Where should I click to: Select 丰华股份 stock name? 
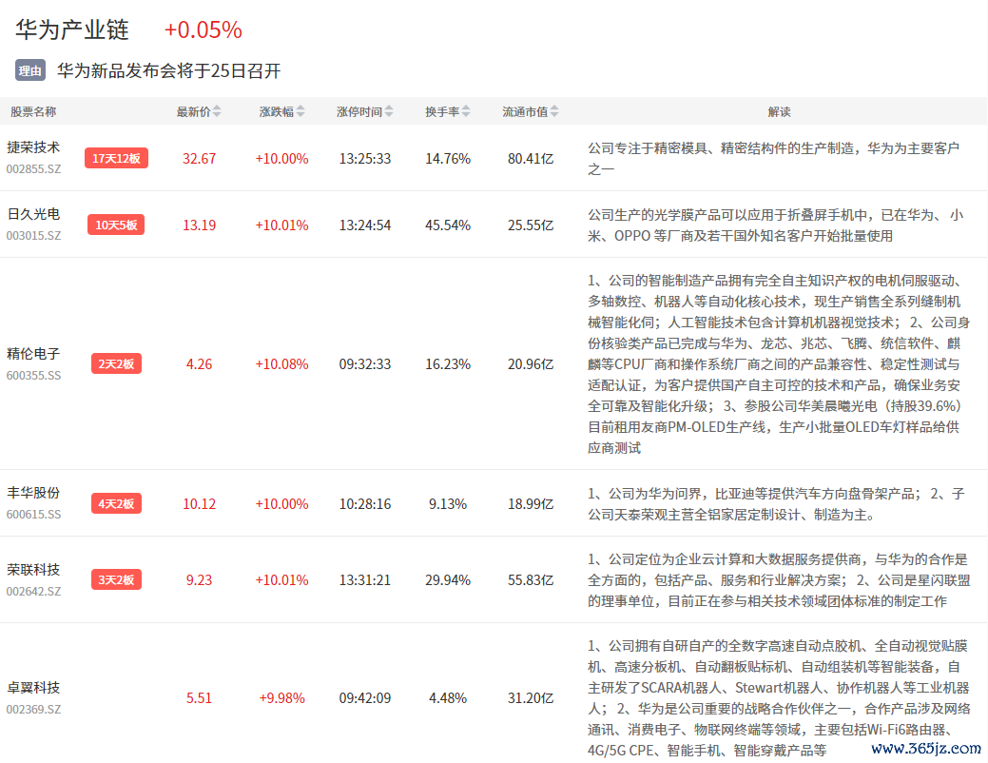click(33, 493)
